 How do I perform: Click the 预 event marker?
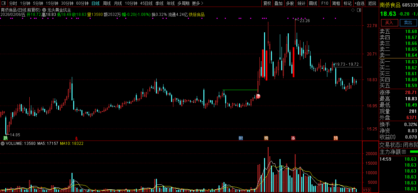point(336,138)
